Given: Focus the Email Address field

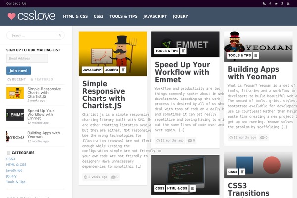Looking at the screenshot, I should tap(27, 58).
